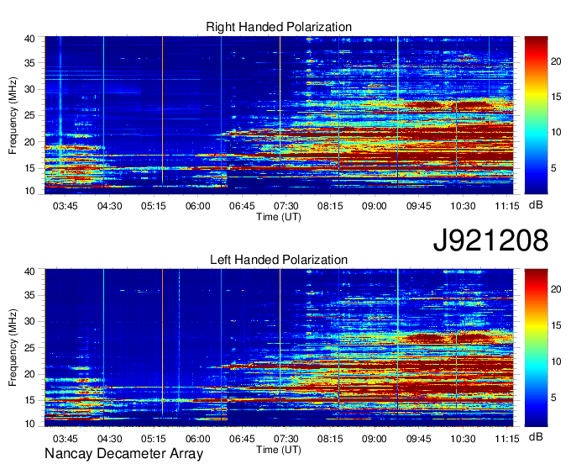571x464 pixels.
Task: Click "Frequency (MHz)" axis label of the Left Handed plot
Action: click(x=13, y=348)
